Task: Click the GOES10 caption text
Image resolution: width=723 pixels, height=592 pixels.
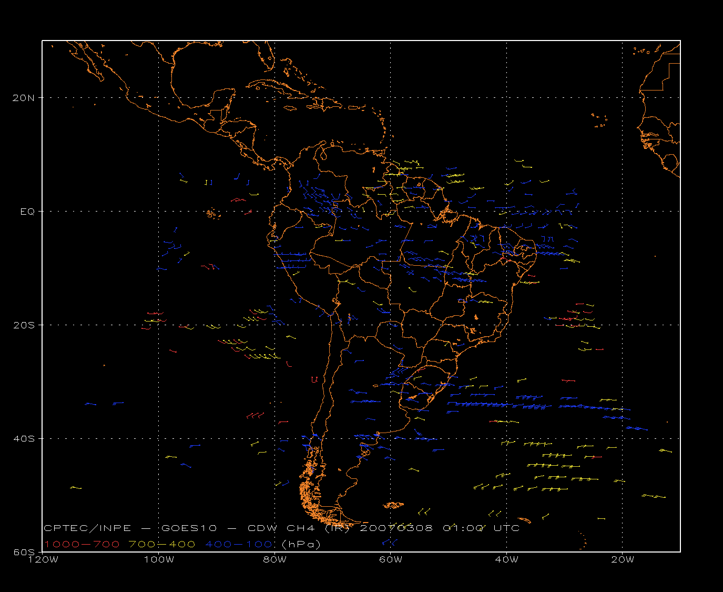Action: click(x=189, y=528)
